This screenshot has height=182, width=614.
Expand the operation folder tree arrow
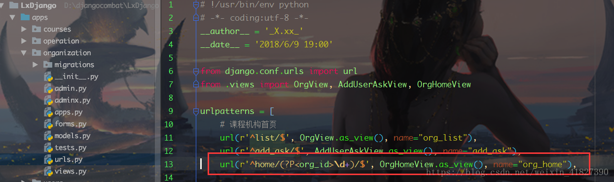pyautogui.click(x=24, y=41)
